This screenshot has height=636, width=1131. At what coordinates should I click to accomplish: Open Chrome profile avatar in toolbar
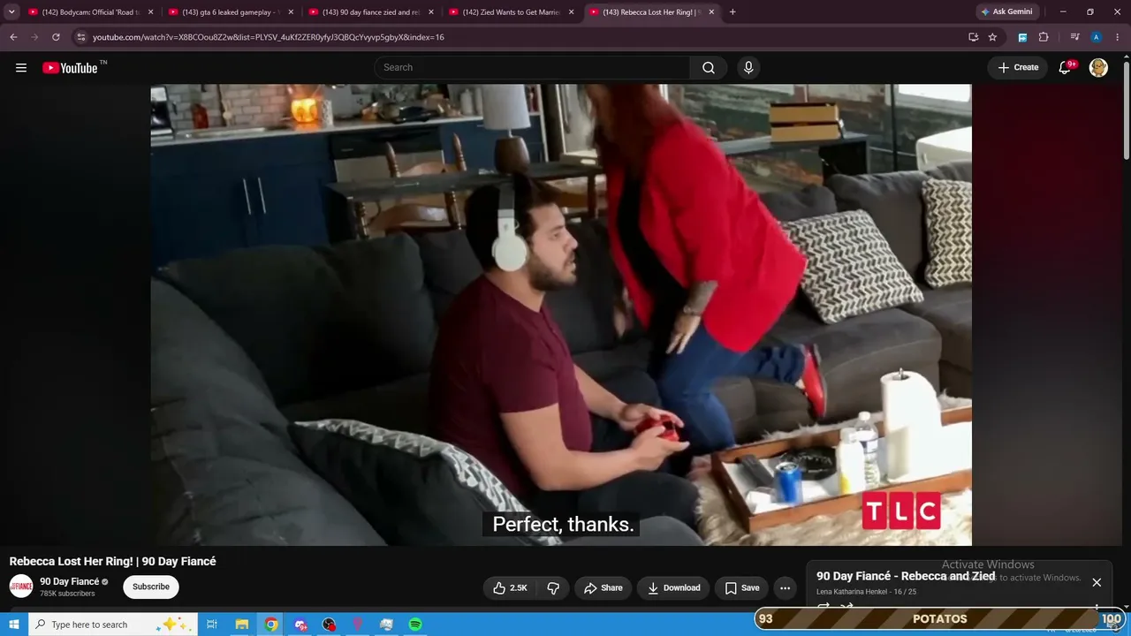[x=1096, y=37]
